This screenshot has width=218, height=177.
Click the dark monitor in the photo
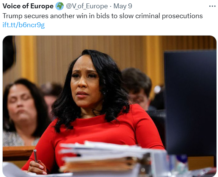190,102
